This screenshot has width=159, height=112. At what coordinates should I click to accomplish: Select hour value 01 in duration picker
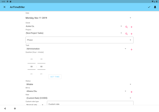click(31, 74)
